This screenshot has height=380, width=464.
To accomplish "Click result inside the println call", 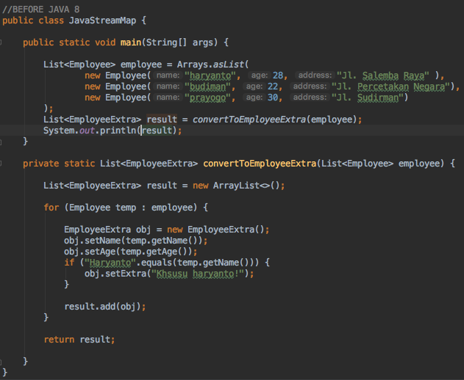I will 157,131.
